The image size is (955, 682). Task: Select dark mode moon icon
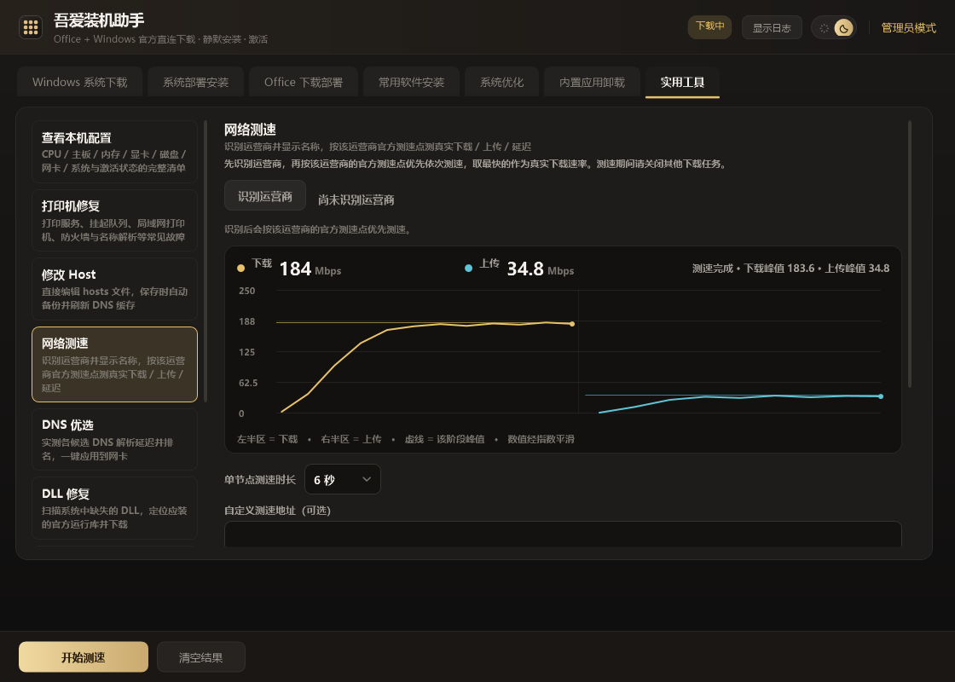pyautogui.click(x=843, y=28)
